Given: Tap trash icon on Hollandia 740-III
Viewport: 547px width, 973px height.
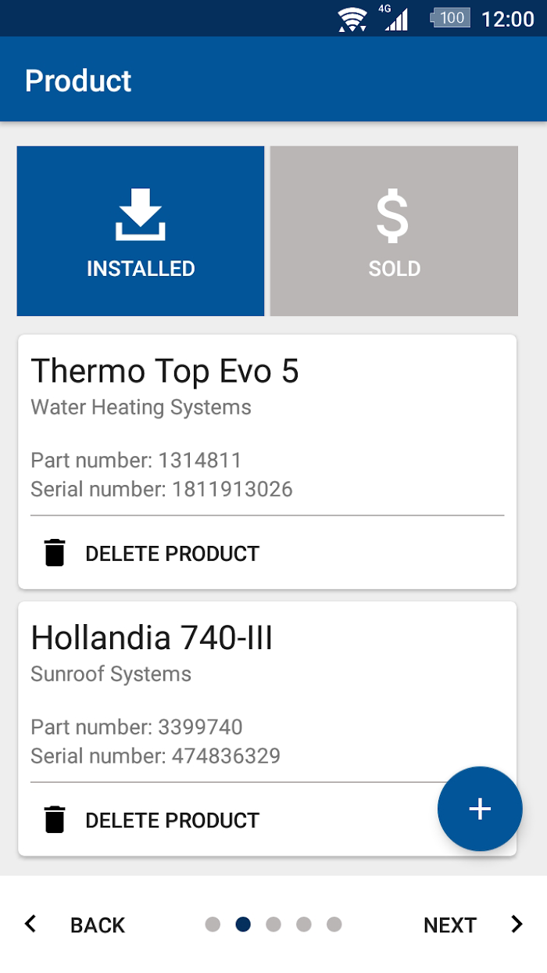Looking at the screenshot, I should [55, 820].
